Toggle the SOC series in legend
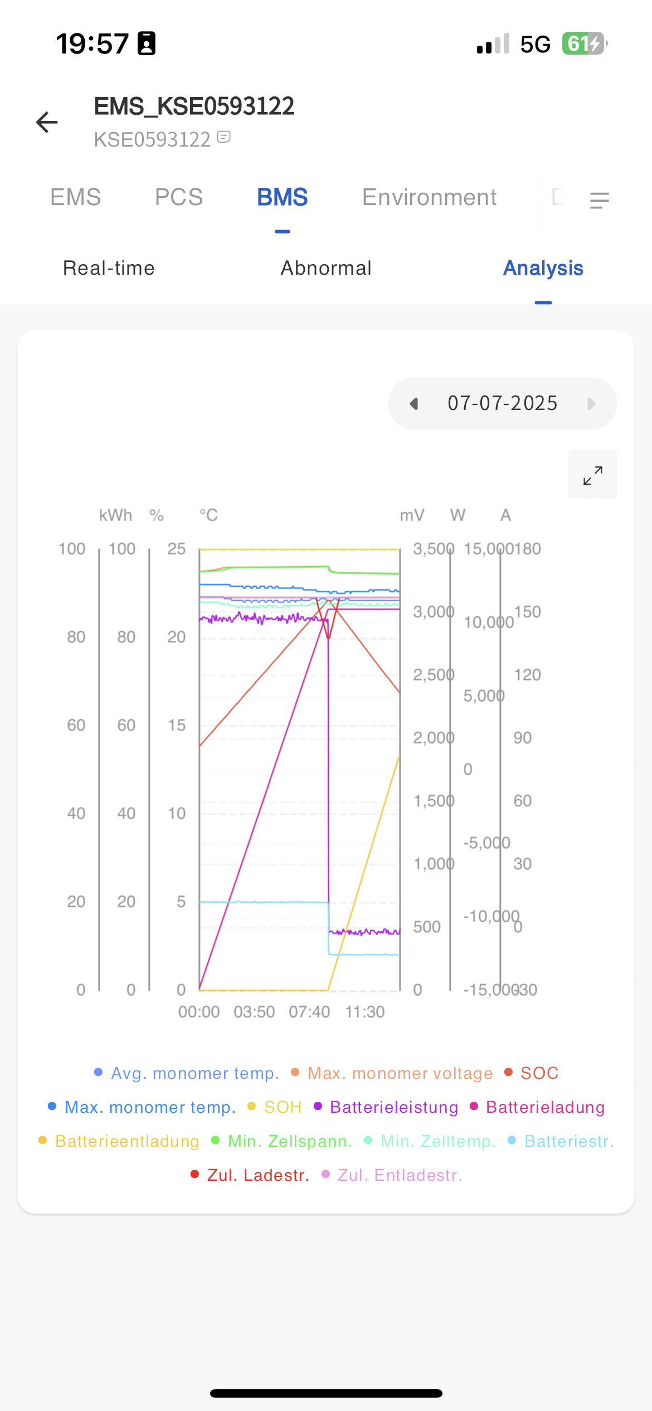Screen dimensions: 652x1411 pyautogui.click(x=538, y=1073)
